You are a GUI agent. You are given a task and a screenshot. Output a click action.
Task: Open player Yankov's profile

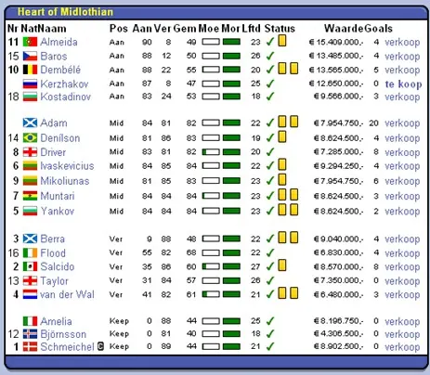click(58, 211)
